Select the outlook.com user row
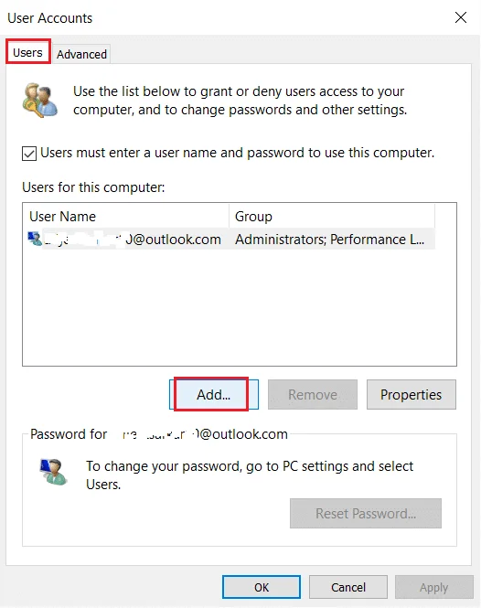The width and height of the screenshot is (481, 608). pyautogui.click(x=231, y=239)
